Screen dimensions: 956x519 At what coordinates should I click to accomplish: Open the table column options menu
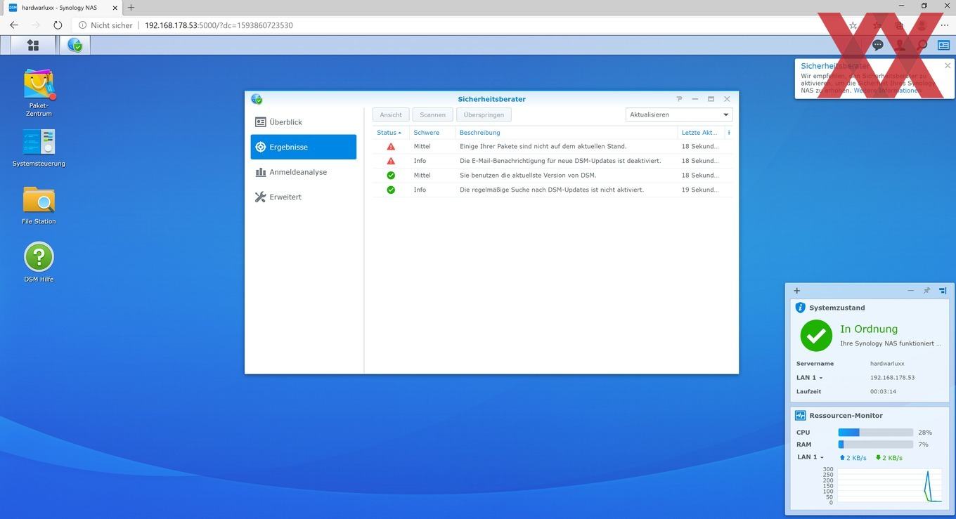pos(728,132)
